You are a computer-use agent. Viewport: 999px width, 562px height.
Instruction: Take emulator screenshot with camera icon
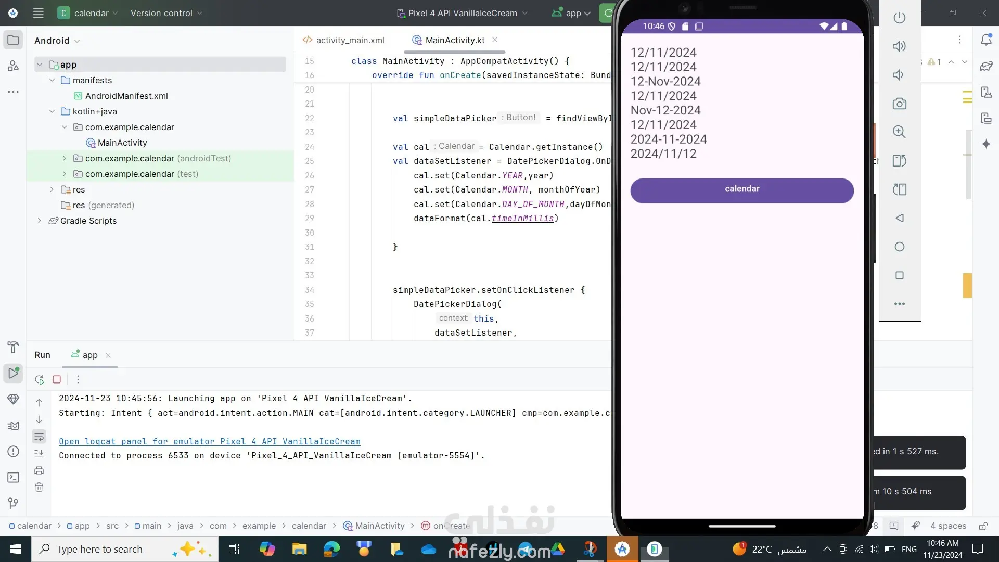pos(899,104)
